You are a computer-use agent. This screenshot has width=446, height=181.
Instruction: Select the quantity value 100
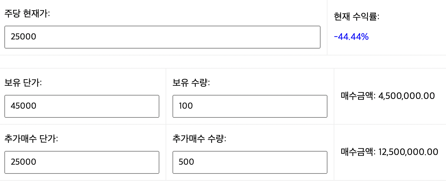click(x=185, y=106)
